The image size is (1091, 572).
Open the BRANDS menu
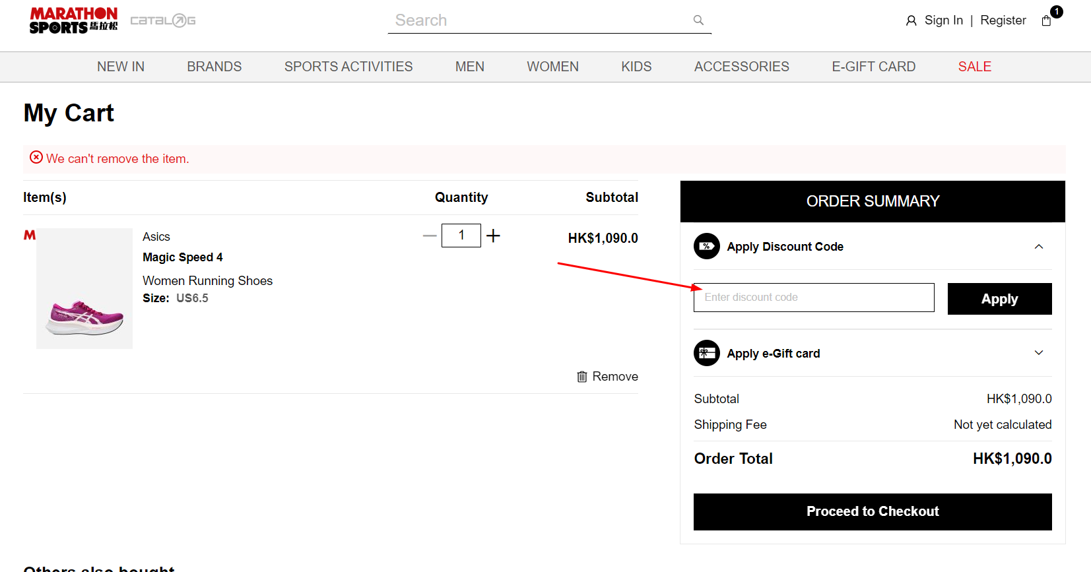click(215, 67)
